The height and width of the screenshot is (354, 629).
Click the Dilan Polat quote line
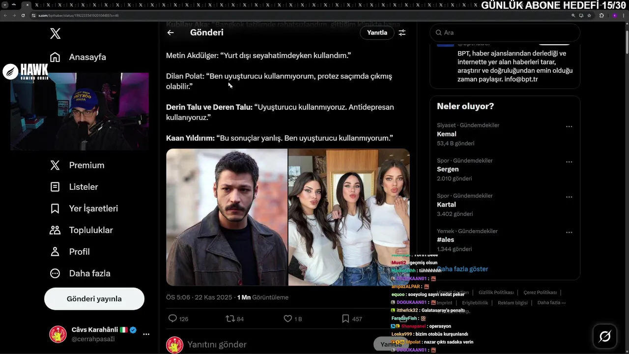coord(279,81)
